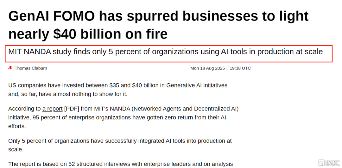Click the watermark logo icon in bottom-right corner
The image size is (342, 168).
click(x=321, y=163)
